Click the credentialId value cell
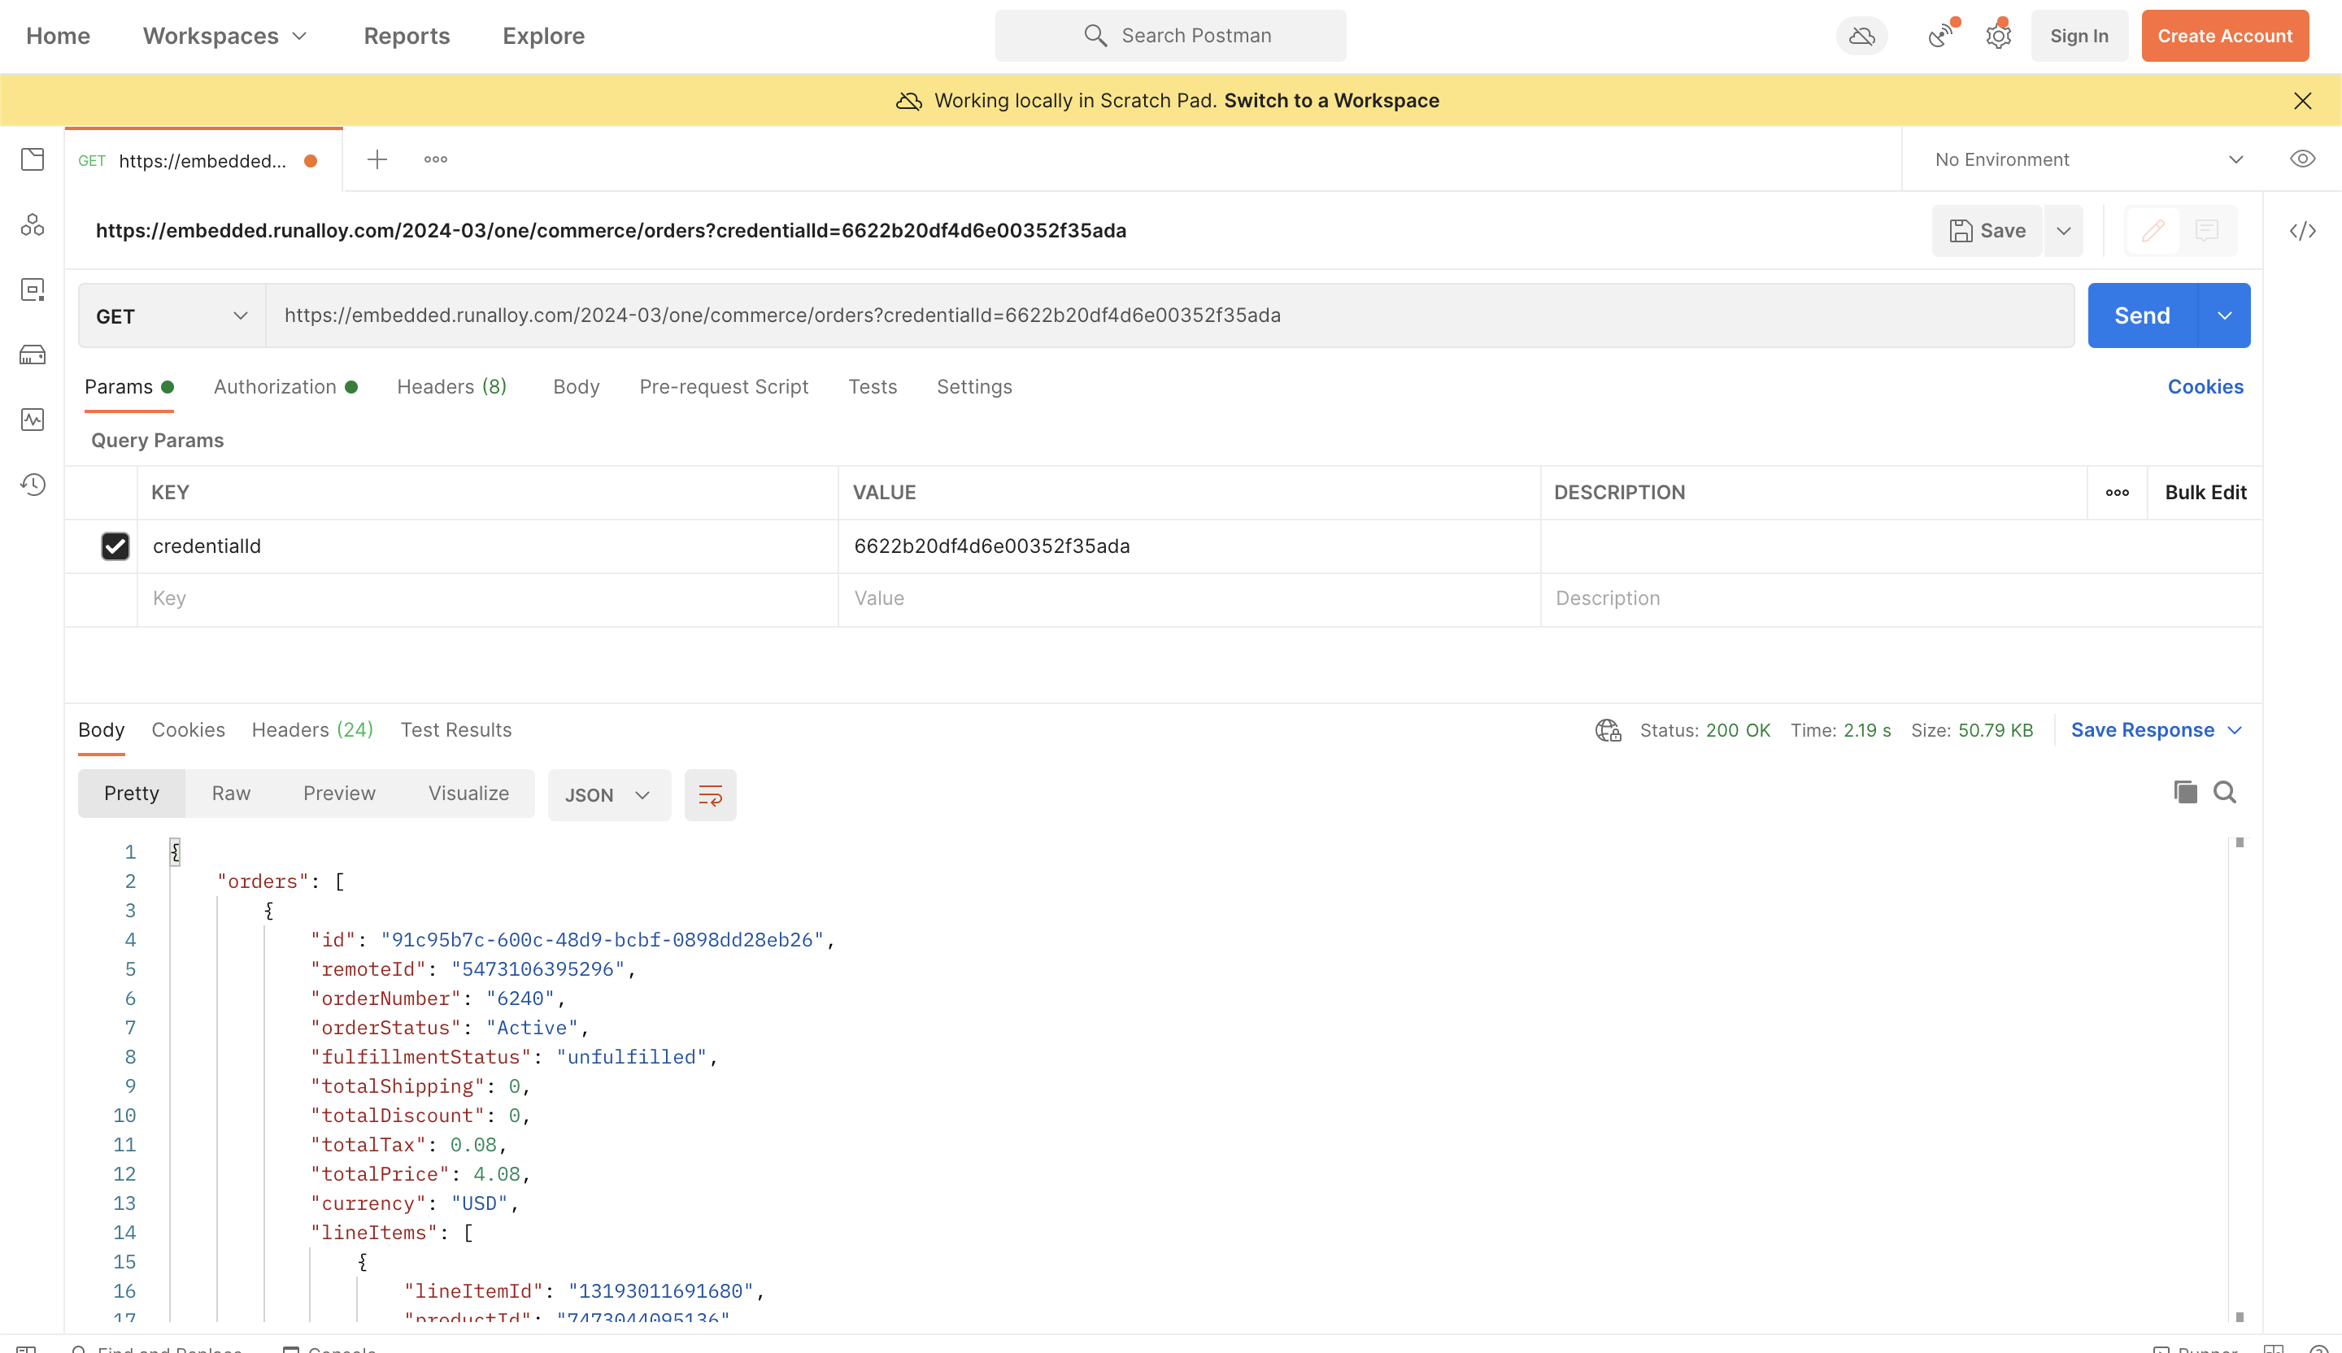The width and height of the screenshot is (2342, 1353). pos(1189,546)
